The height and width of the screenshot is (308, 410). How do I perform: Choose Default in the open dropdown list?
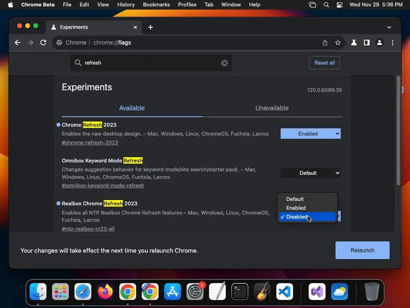307,199
